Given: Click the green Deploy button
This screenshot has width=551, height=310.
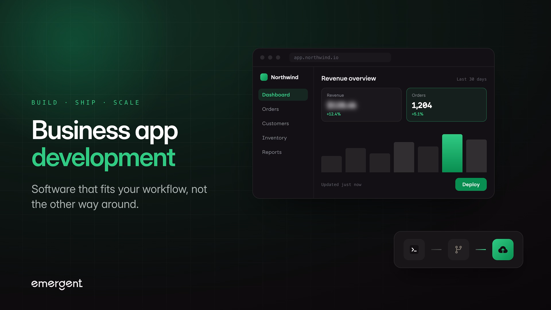Looking at the screenshot, I should [471, 184].
